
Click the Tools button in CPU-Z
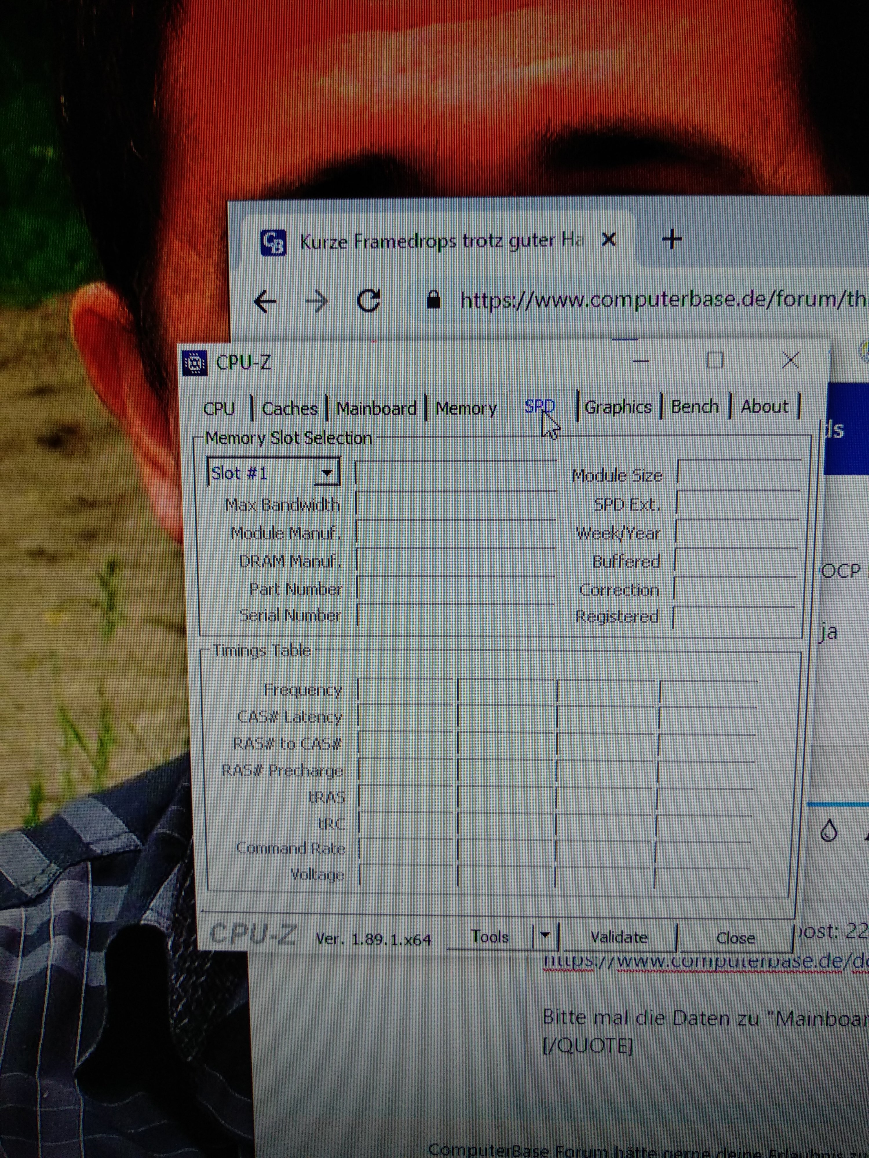click(x=489, y=937)
